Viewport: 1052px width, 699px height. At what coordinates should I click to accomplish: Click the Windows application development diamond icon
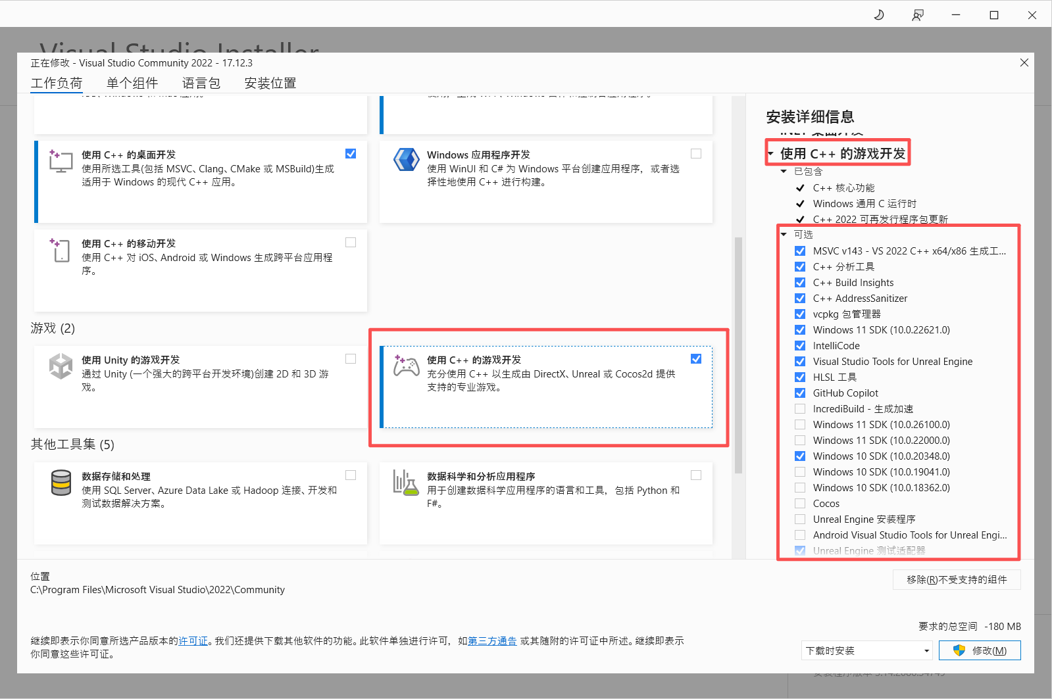(x=407, y=160)
